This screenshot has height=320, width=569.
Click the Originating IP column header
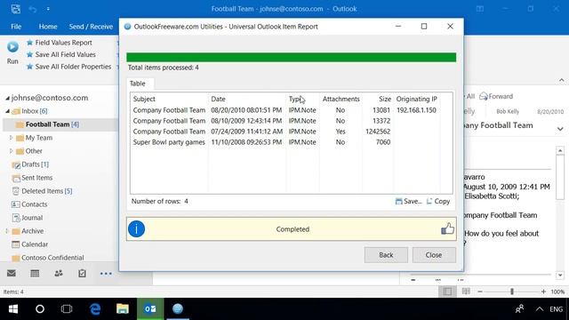(x=417, y=99)
